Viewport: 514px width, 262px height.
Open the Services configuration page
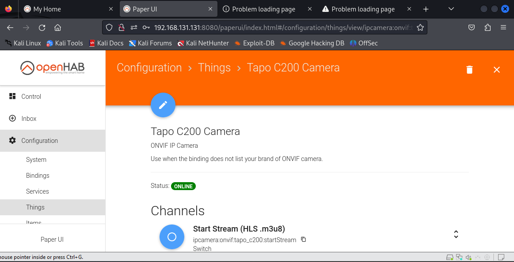coord(38,191)
